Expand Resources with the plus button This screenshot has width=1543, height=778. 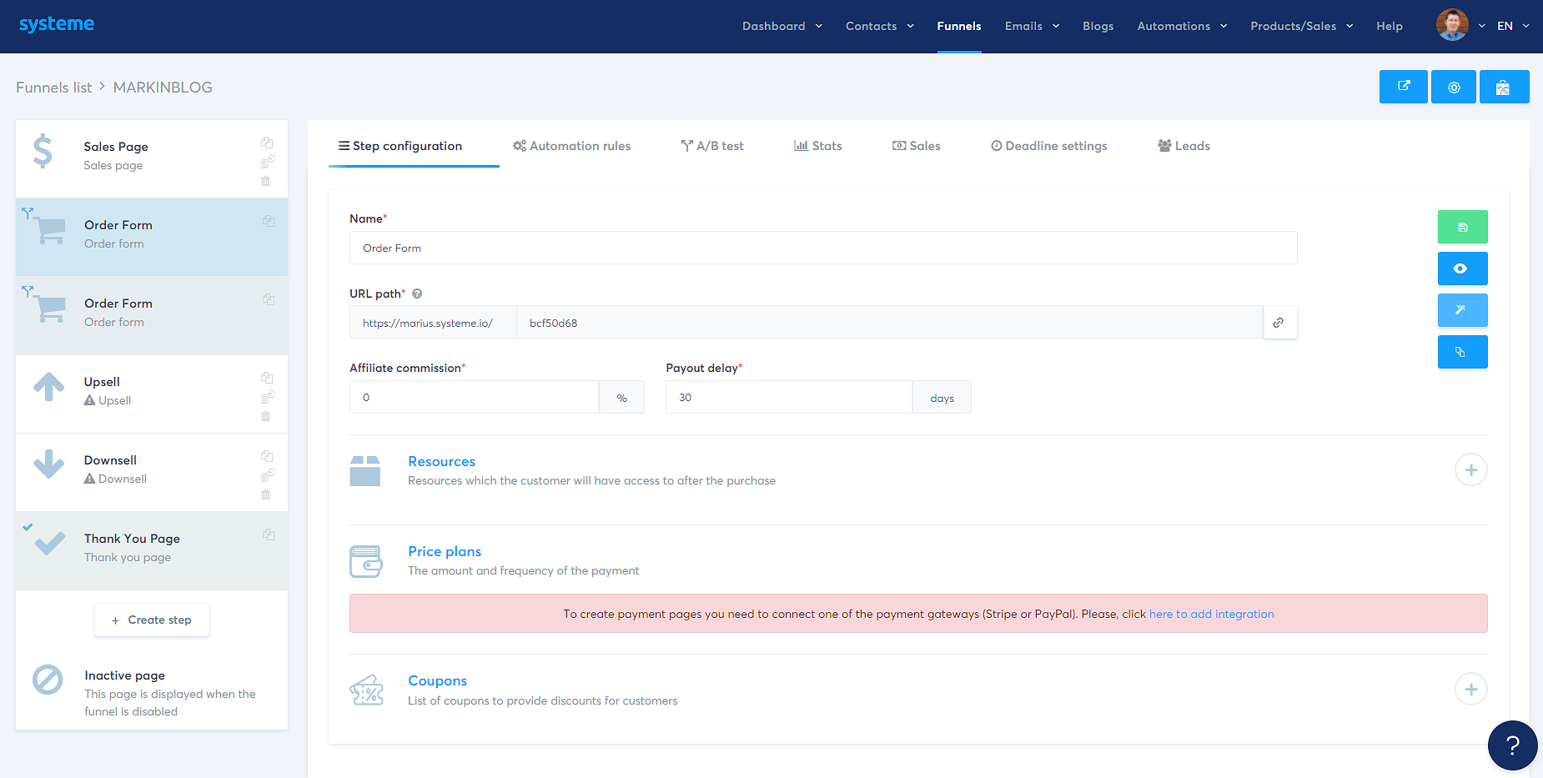1470,470
